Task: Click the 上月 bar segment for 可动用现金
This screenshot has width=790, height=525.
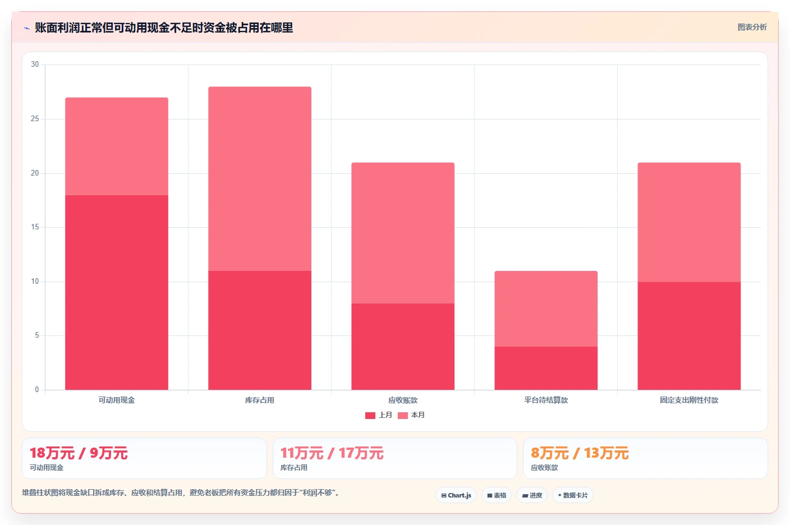Action: click(117, 292)
